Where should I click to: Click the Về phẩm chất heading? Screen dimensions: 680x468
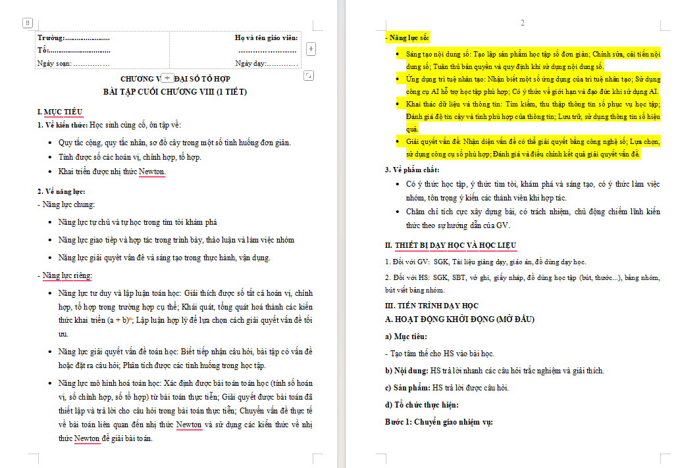point(412,170)
